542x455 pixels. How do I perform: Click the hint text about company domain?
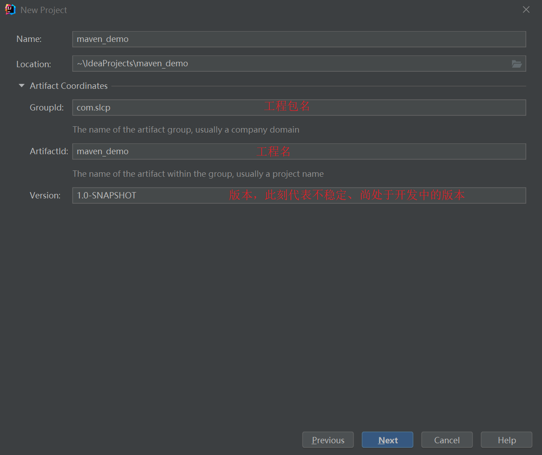tap(186, 130)
